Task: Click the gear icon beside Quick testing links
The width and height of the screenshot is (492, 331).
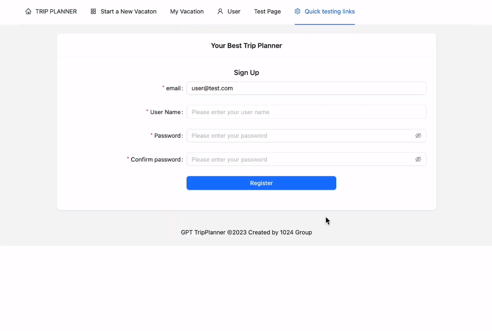Action: click(x=297, y=11)
